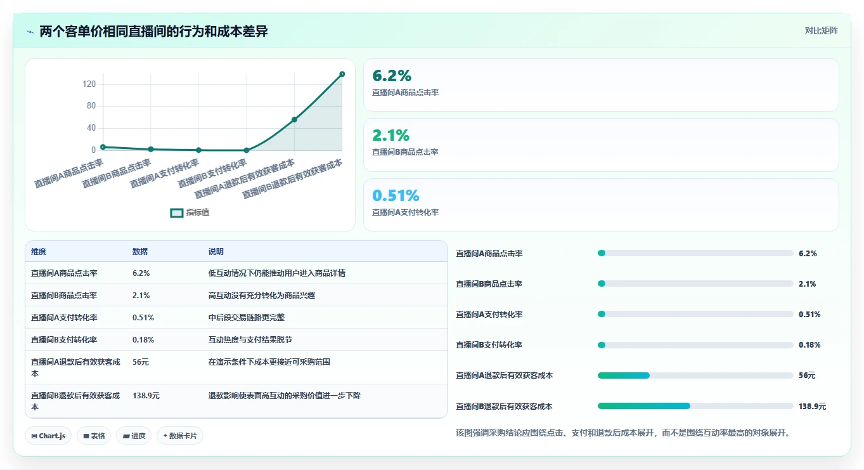This screenshot has height=470, width=864.
Task: Select the 0.51% 直播间A支付转化率 data card
Action: 601,205
